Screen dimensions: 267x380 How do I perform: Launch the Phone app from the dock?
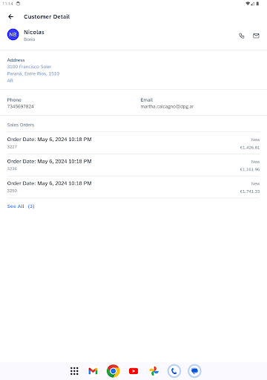point(174,371)
